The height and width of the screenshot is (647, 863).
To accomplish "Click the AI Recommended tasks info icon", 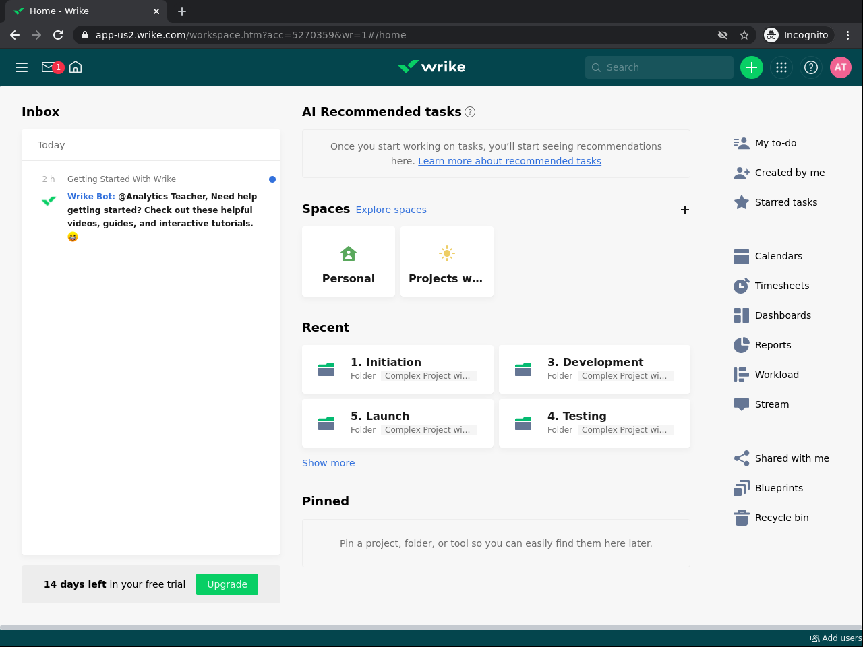I will (x=470, y=112).
